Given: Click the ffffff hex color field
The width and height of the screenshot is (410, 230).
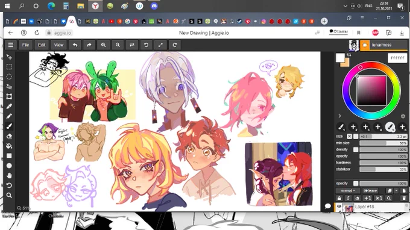Looking at the screenshot, I should click(397, 58).
